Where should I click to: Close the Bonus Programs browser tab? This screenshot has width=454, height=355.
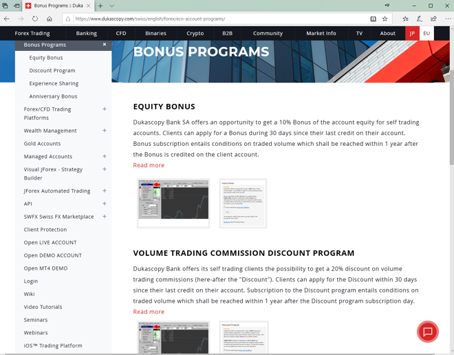coord(88,6)
